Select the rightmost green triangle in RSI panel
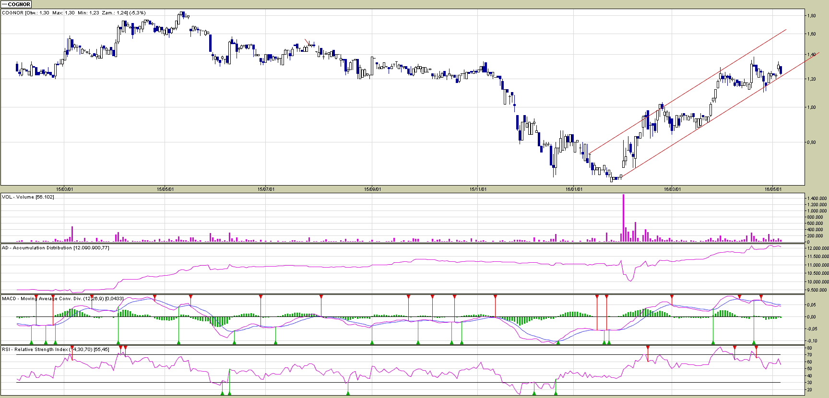The image size is (829, 398). pyautogui.click(x=556, y=393)
